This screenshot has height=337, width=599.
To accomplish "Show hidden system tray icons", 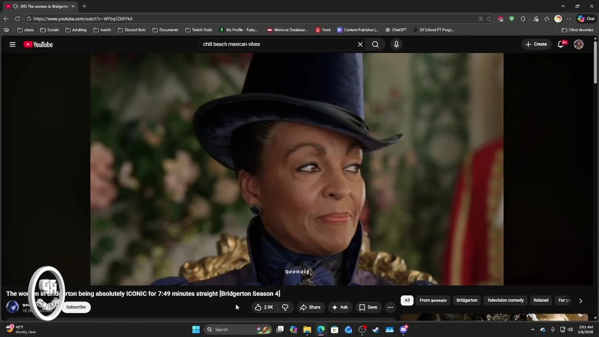I will (x=533, y=330).
